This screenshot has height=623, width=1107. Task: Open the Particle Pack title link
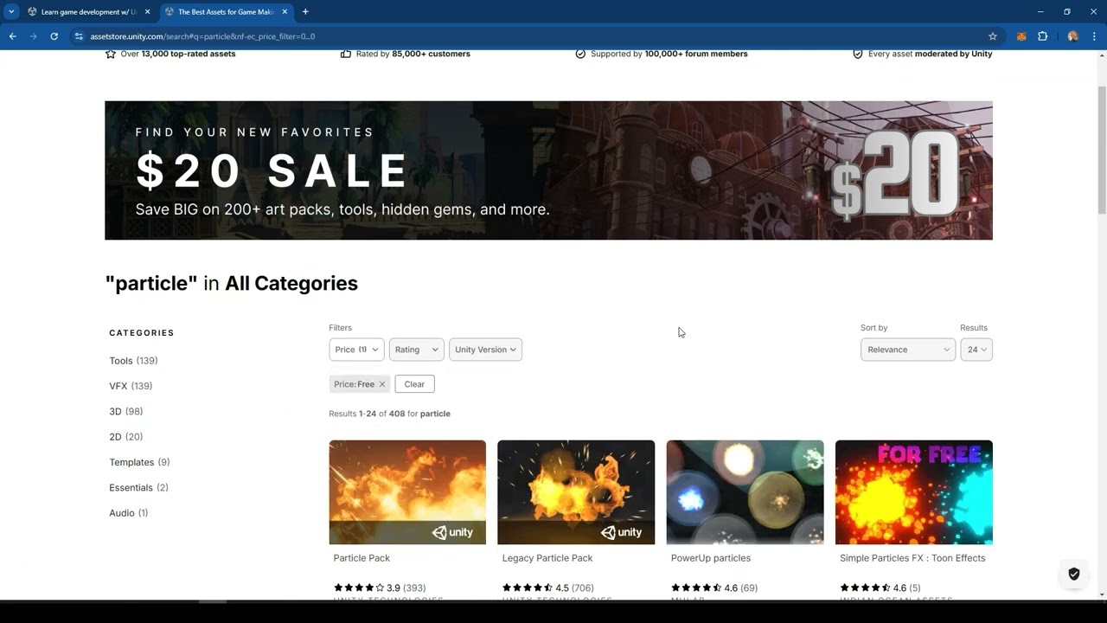click(x=362, y=558)
